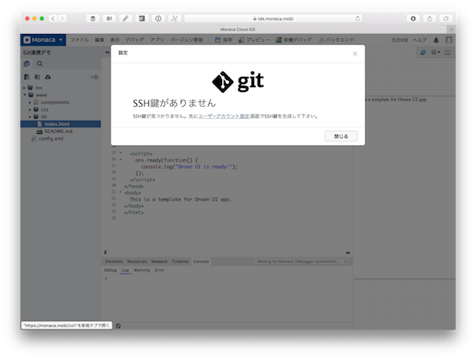The image size is (476, 359).
Task: Open the Waiting for Monaca Debugger connection dropdown
Action: [301, 262]
